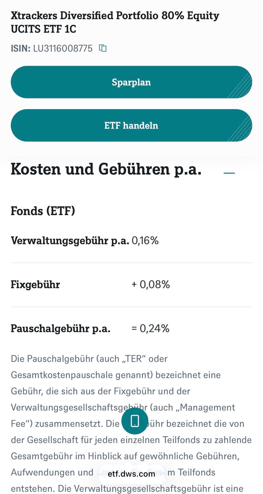
Task: Tap the + 0,08% fixed fee value
Action: (150, 285)
